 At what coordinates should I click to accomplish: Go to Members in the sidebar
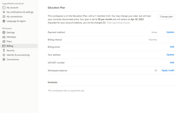[x=11, y=37]
